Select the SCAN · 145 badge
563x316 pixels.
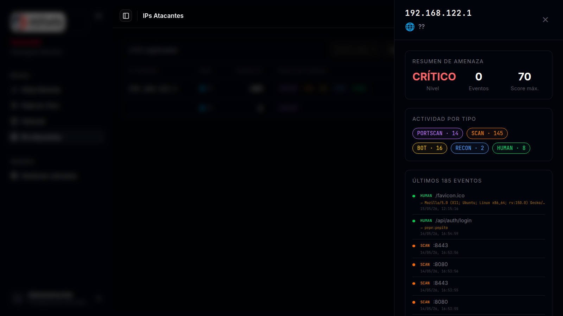tap(487, 133)
